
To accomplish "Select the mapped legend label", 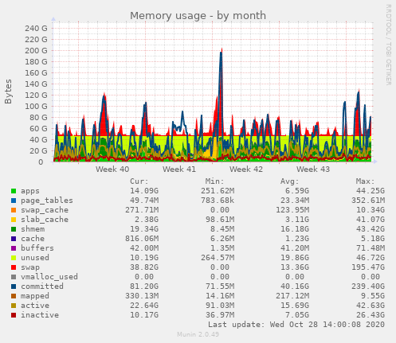I will coord(35,296).
